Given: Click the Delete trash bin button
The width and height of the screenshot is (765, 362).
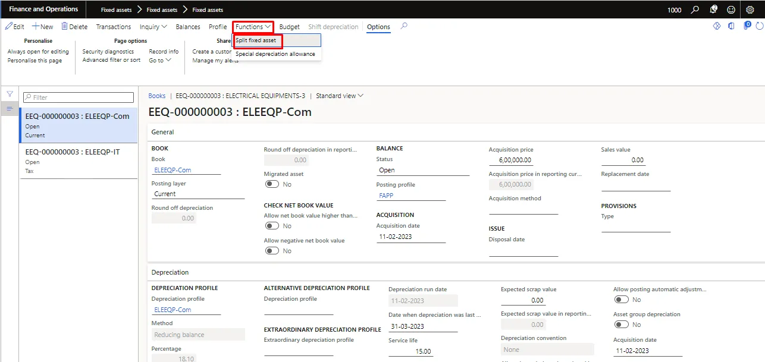Looking at the screenshot, I should pos(74,27).
